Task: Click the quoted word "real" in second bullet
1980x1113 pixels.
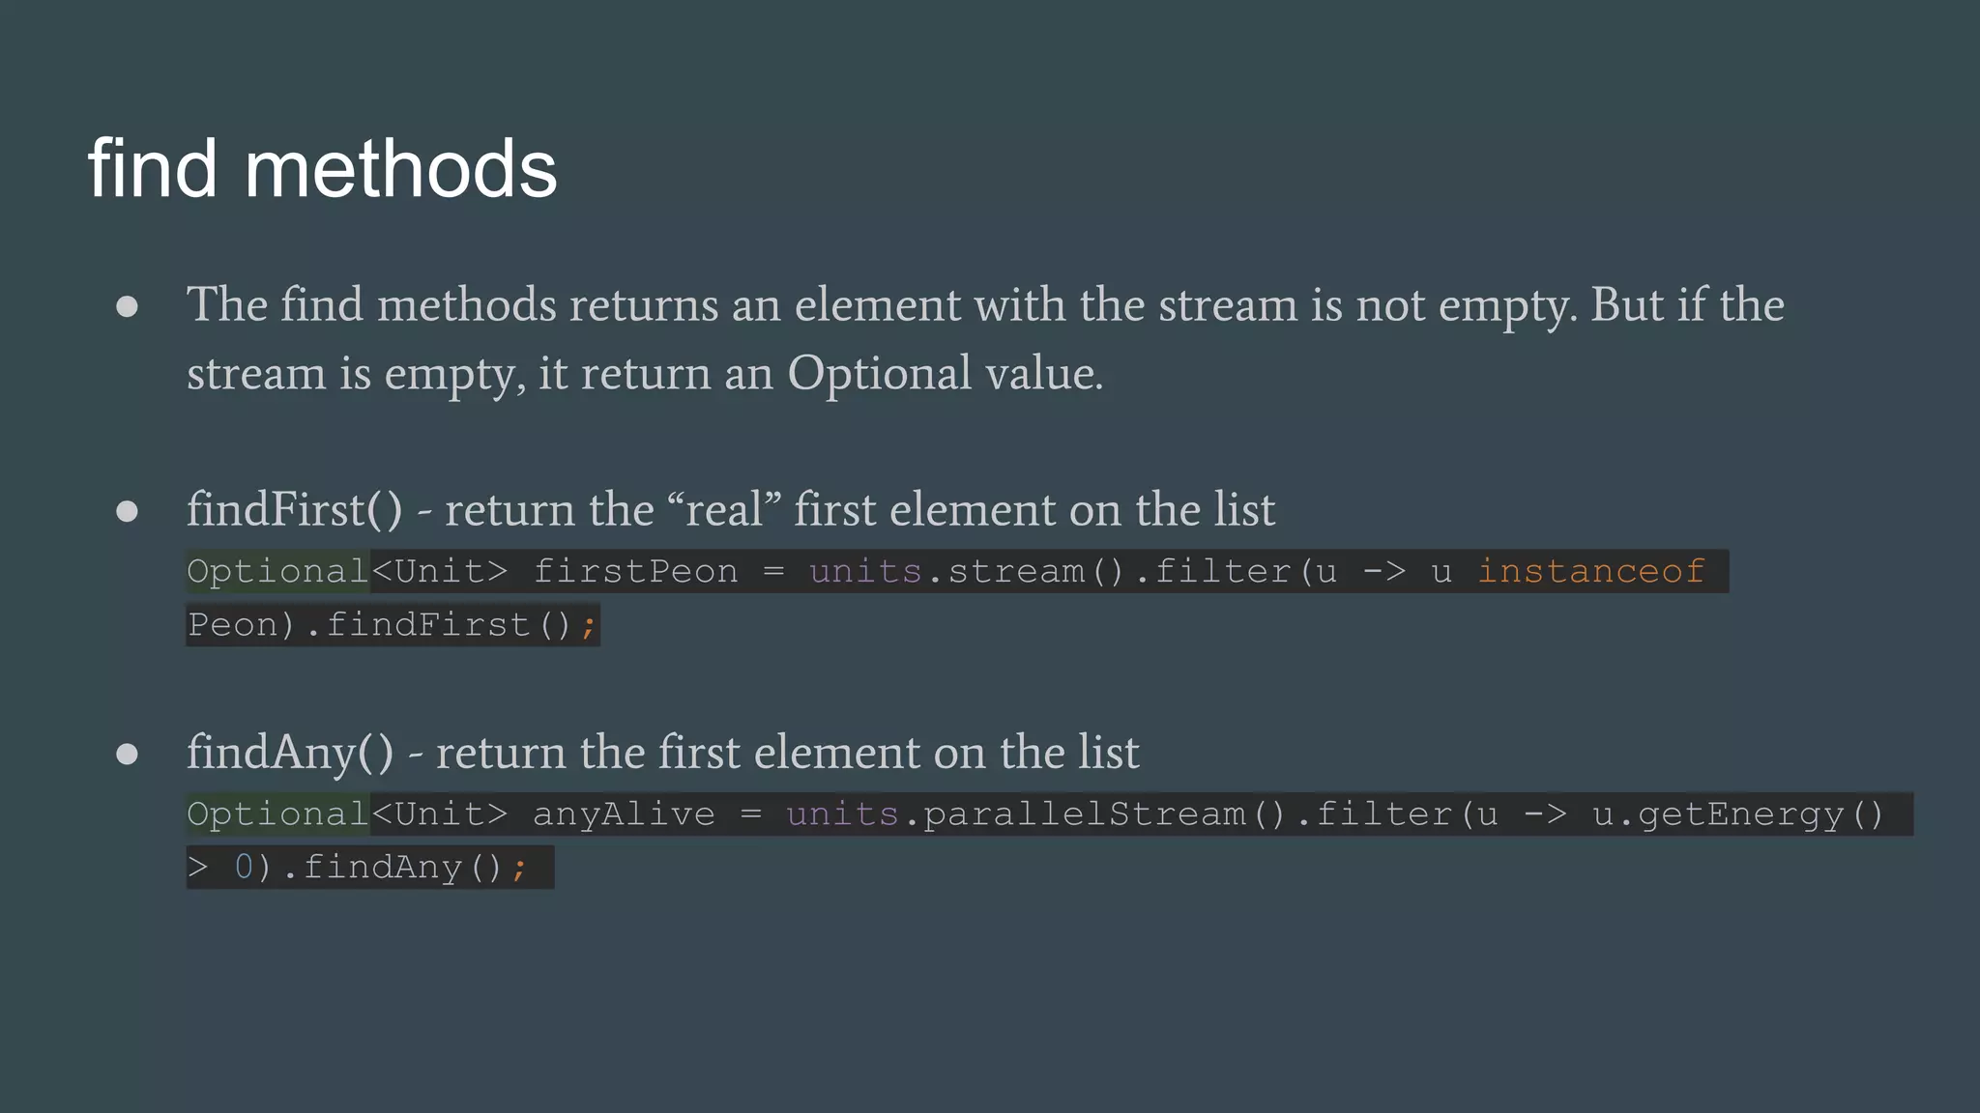Action: pyautogui.click(x=724, y=509)
